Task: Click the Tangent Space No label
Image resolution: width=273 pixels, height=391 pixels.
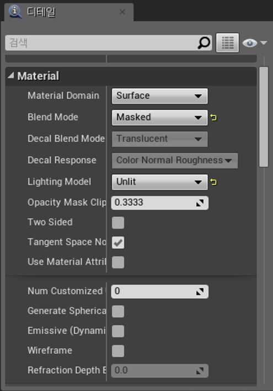Action: point(67,242)
